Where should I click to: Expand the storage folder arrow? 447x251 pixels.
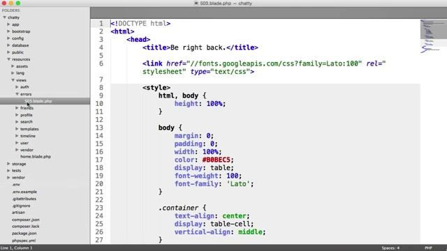click(8, 164)
